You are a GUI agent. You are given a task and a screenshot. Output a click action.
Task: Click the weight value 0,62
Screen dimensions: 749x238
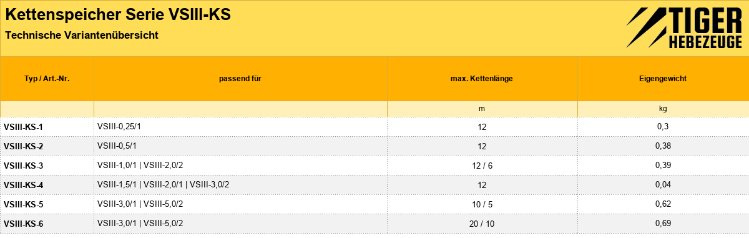tap(663, 204)
